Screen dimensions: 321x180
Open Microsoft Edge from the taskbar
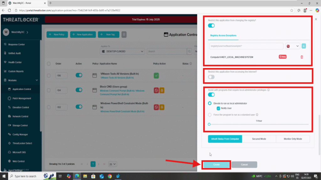pos(77,176)
